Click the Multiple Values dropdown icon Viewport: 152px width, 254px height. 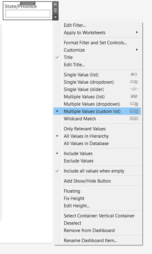pos(134,104)
